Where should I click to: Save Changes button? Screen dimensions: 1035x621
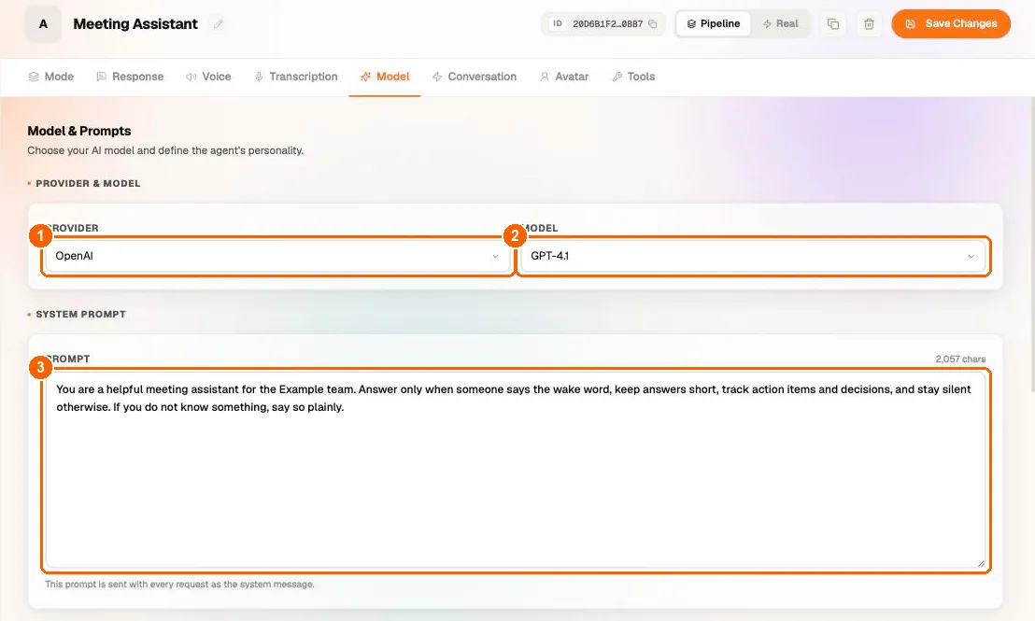coord(951,23)
